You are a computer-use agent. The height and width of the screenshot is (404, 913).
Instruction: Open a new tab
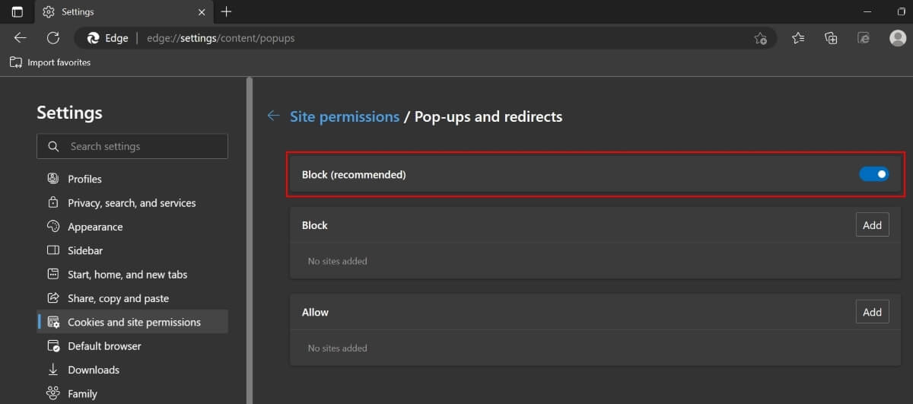coord(226,11)
